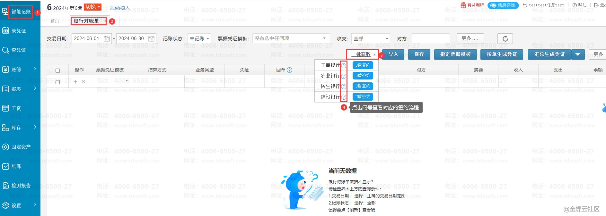This screenshot has width=606, height=216.
Task: Open the 收支 dropdown
Action: click(x=371, y=39)
